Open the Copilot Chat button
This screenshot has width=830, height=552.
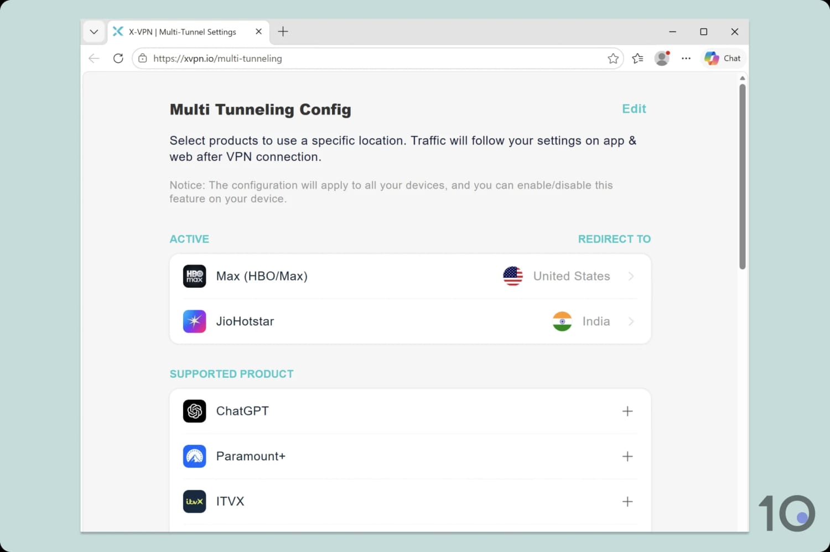(723, 58)
